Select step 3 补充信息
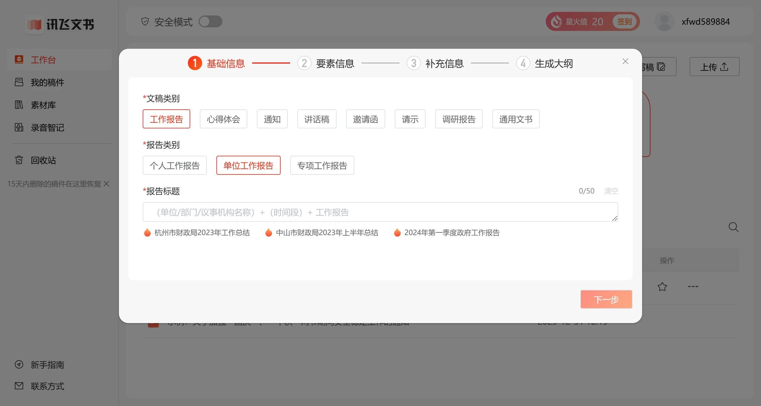 coord(435,63)
